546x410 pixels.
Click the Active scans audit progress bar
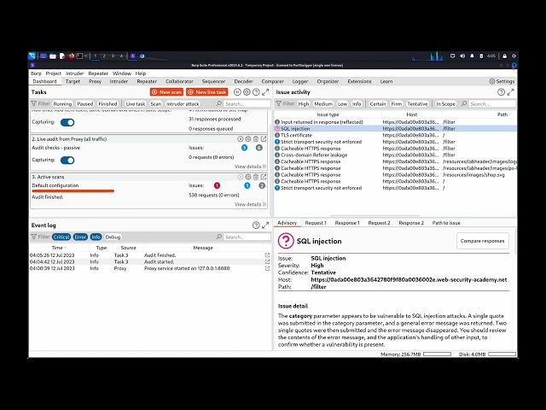[73, 191]
